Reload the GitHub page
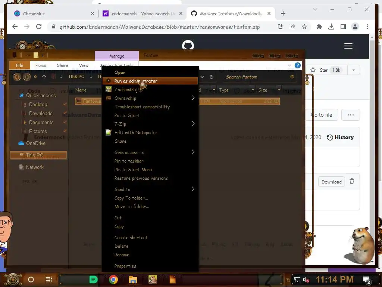 (x=39, y=27)
